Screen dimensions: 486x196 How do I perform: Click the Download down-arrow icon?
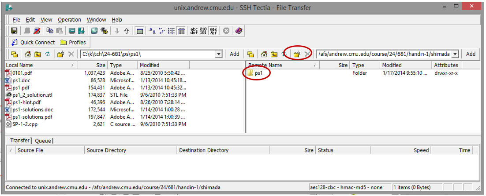coord(117,31)
